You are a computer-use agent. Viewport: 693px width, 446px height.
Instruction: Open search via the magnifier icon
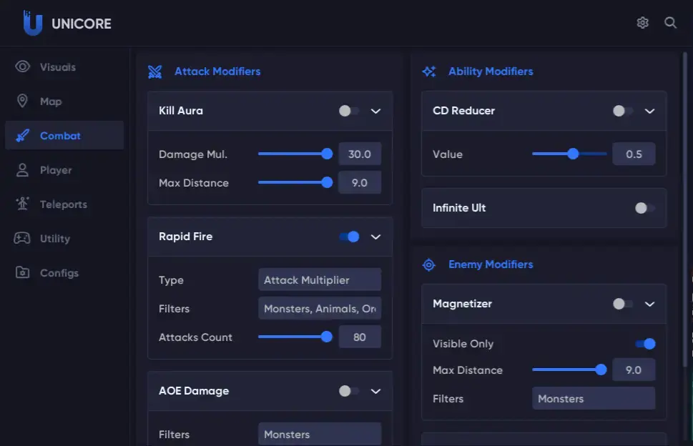[670, 23]
